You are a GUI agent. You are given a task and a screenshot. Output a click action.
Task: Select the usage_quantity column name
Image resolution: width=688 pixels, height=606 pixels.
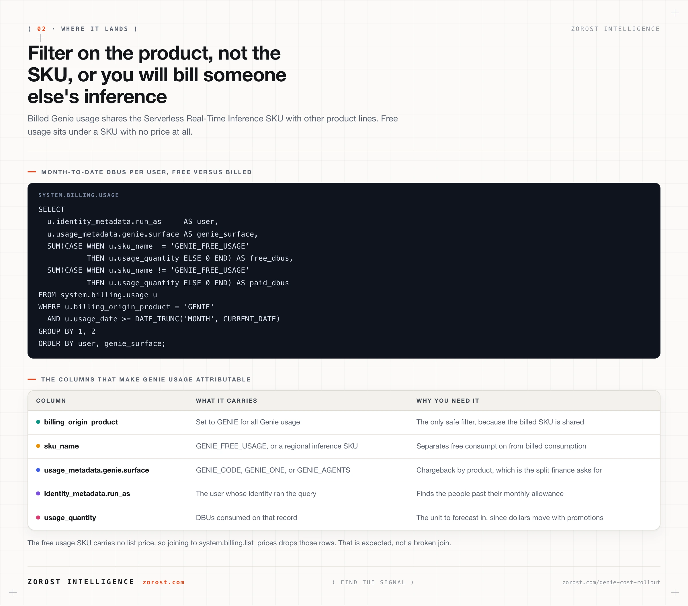click(x=70, y=518)
